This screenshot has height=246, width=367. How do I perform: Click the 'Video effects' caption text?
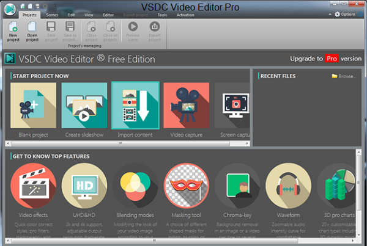coord(33,215)
